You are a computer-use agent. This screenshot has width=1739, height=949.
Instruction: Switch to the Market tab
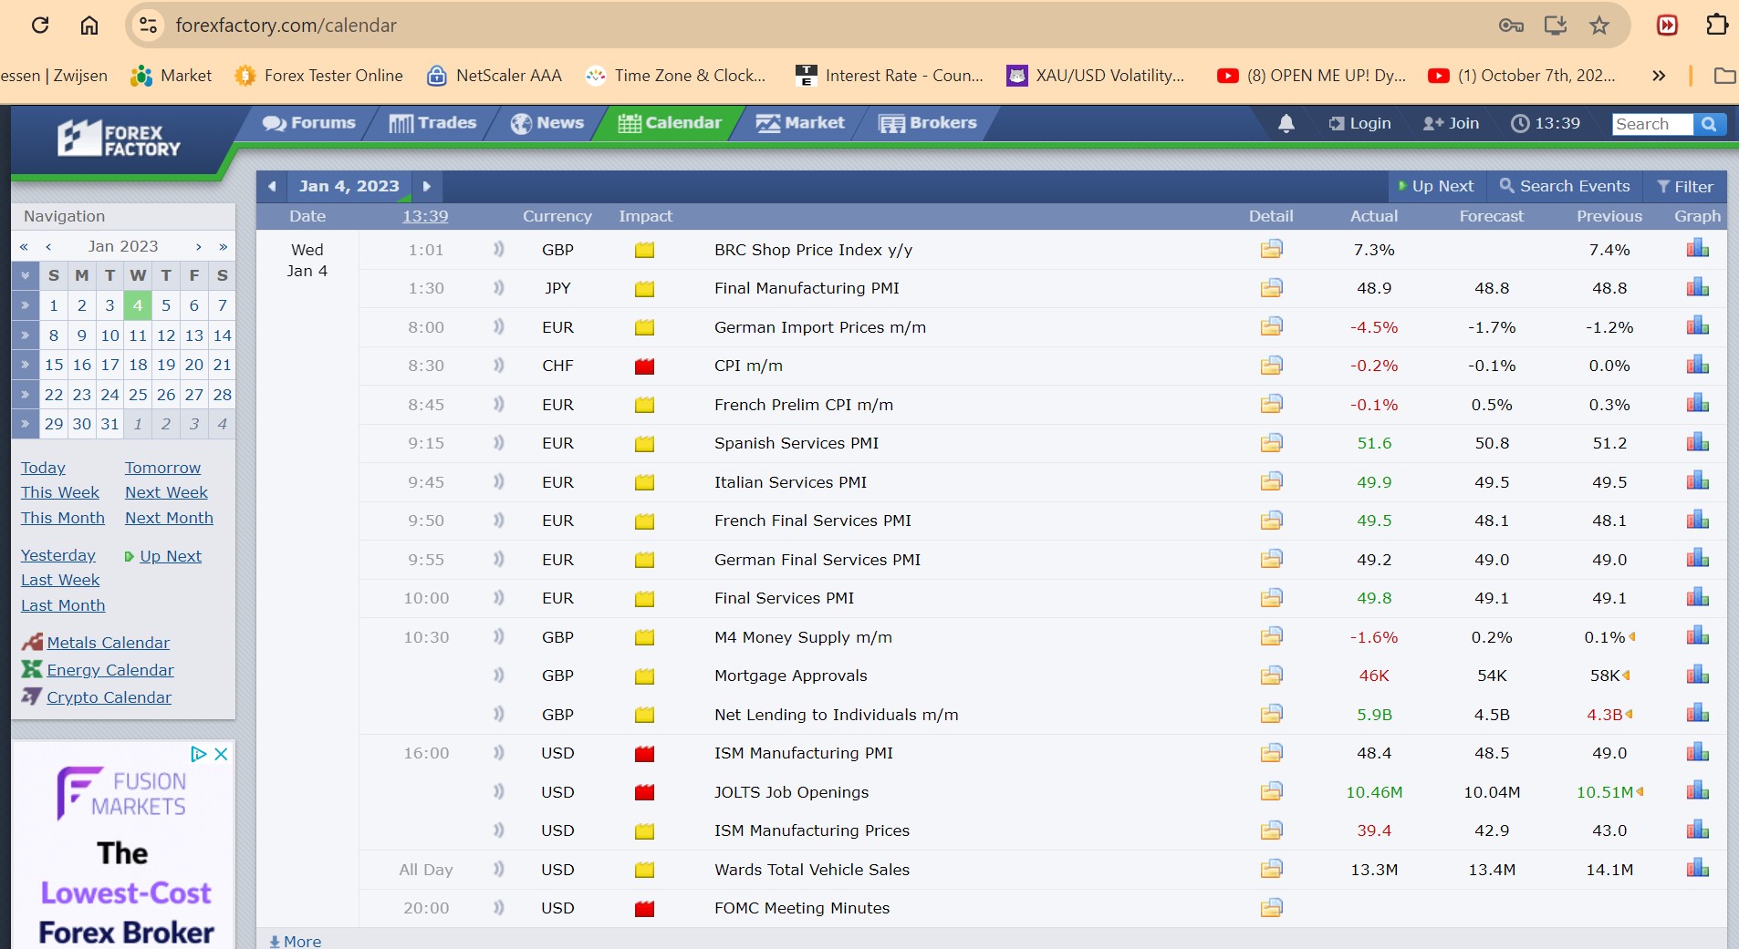pyautogui.click(x=800, y=123)
